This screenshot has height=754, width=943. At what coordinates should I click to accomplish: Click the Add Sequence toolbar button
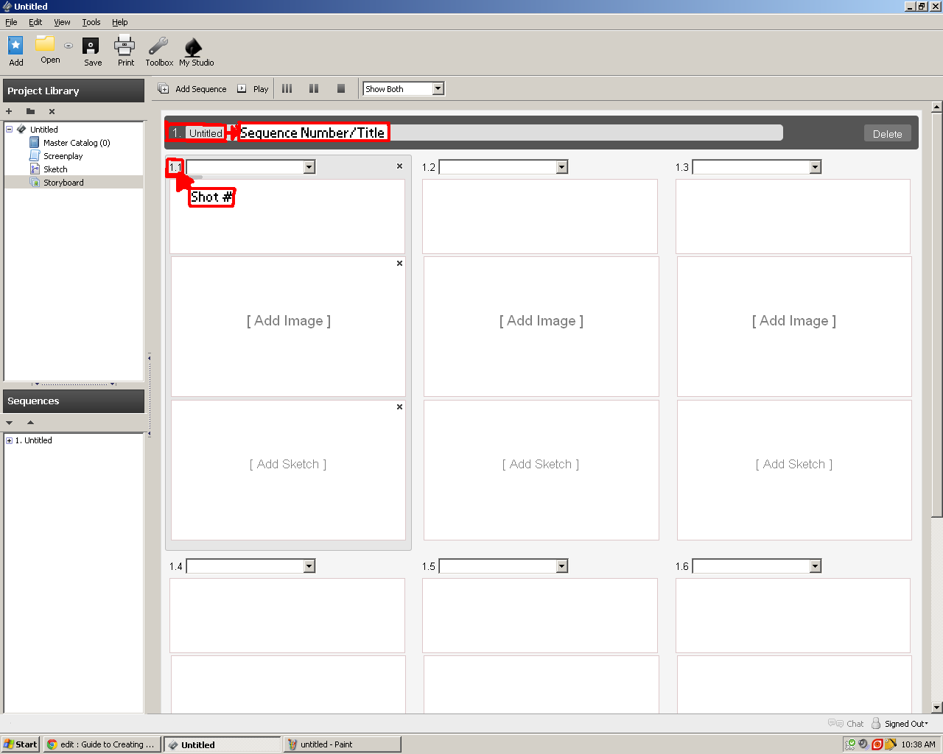click(x=192, y=89)
